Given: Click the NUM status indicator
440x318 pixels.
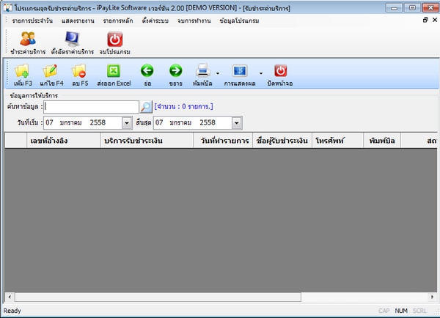Looking at the screenshot, I should pos(401,311).
